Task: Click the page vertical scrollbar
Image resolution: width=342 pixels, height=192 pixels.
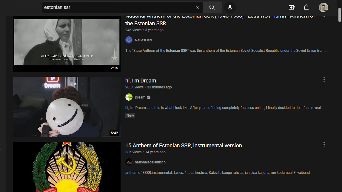Action: point(340,15)
